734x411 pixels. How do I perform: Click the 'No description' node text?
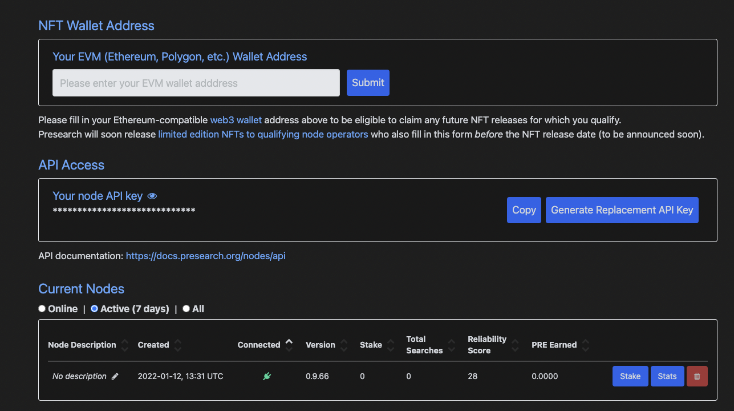click(79, 376)
